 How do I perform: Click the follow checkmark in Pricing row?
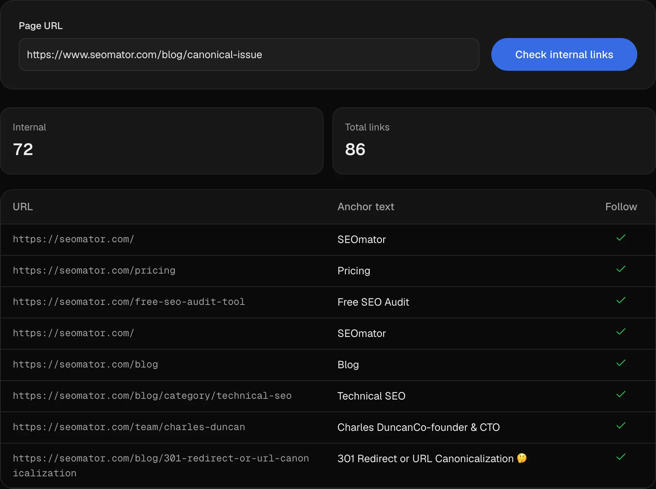click(x=621, y=269)
